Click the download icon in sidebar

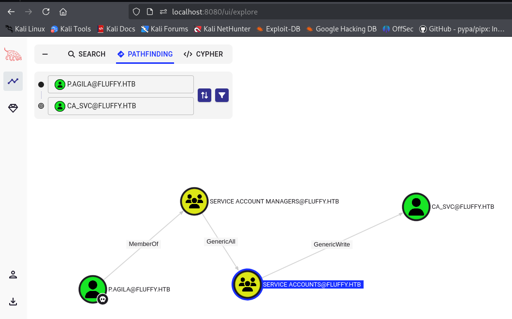click(13, 302)
